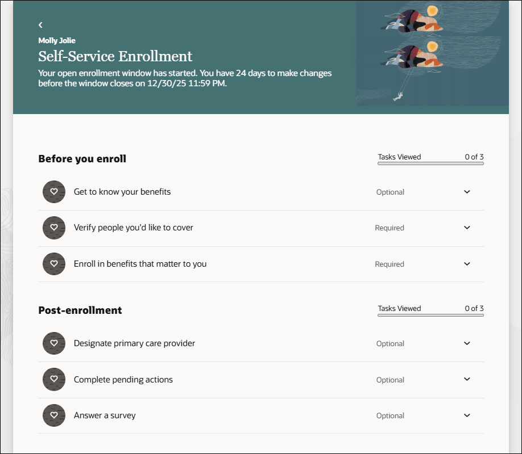
Task: Open the Get to know your benefits task
Action: click(x=123, y=192)
